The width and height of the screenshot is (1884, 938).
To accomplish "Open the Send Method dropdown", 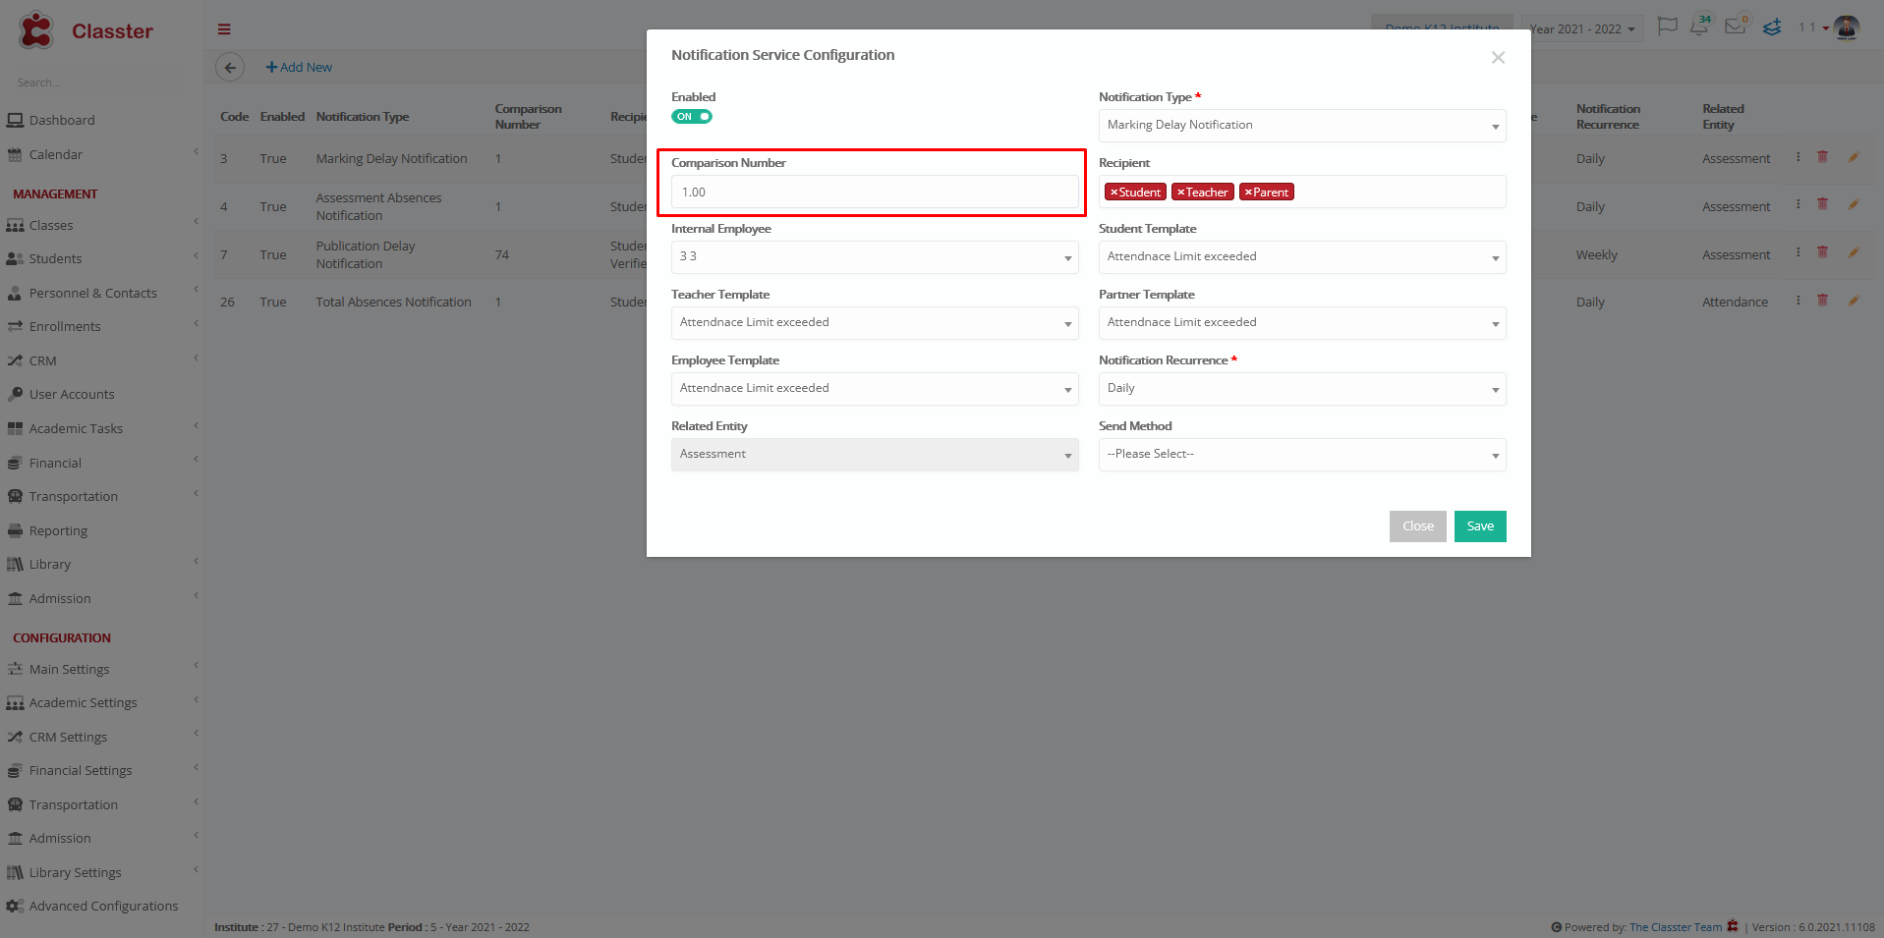I will [x=1302, y=455].
